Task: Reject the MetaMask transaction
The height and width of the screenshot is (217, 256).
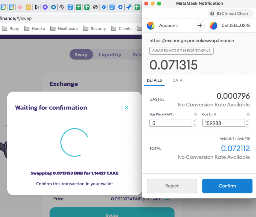Action: (172, 186)
